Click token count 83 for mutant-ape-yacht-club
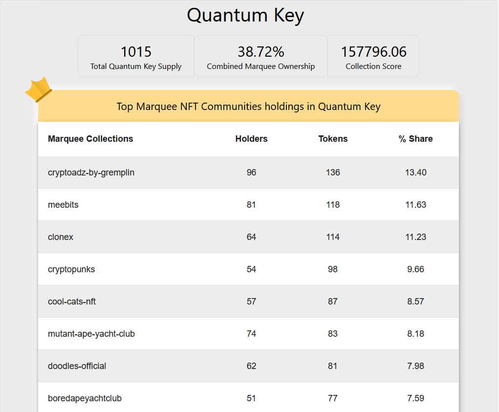Viewport: 499px width, 412px height. [333, 334]
